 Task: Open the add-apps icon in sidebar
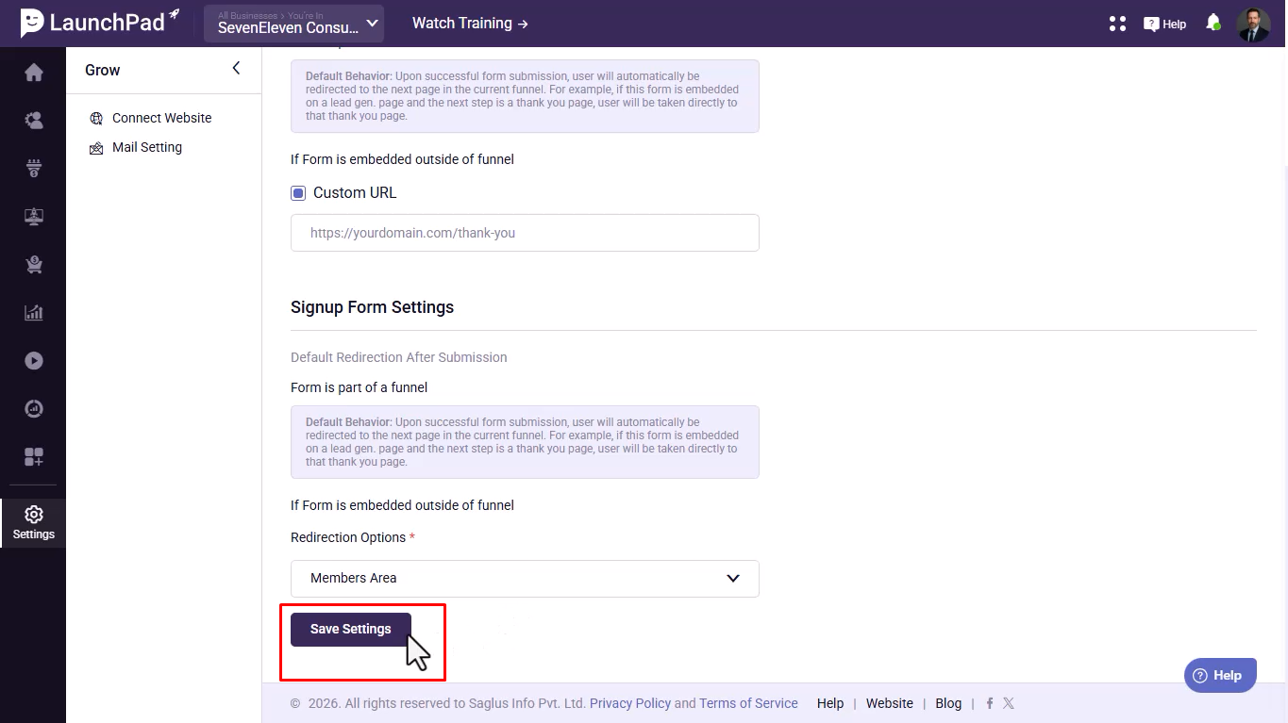tap(34, 457)
